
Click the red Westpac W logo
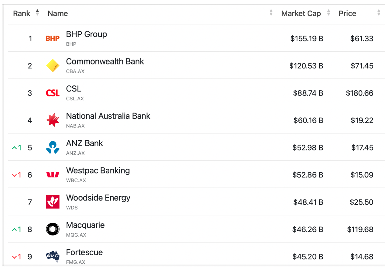[53, 175]
